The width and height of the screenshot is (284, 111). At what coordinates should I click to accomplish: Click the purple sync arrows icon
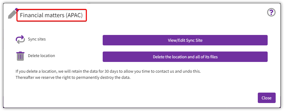click(x=20, y=40)
